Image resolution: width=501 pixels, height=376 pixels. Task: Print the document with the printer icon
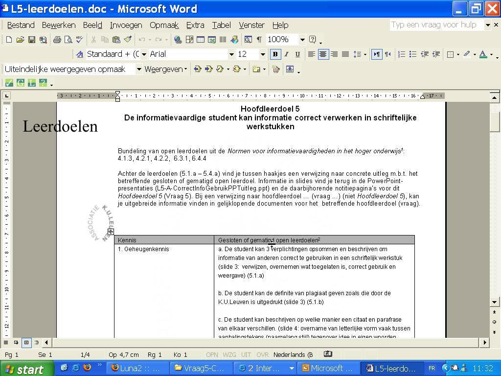pyautogui.click(x=57, y=40)
